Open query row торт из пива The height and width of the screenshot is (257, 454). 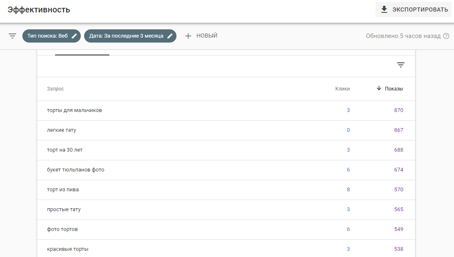226,190
